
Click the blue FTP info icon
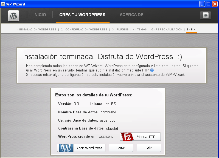click(152, 70)
